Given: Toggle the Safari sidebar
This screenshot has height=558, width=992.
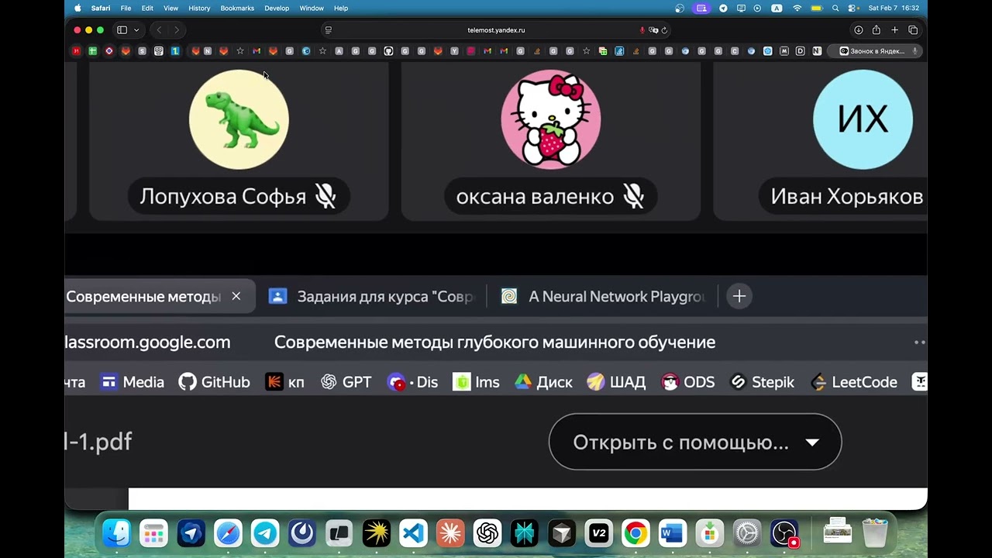Looking at the screenshot, I should click(x=122, y=30).
